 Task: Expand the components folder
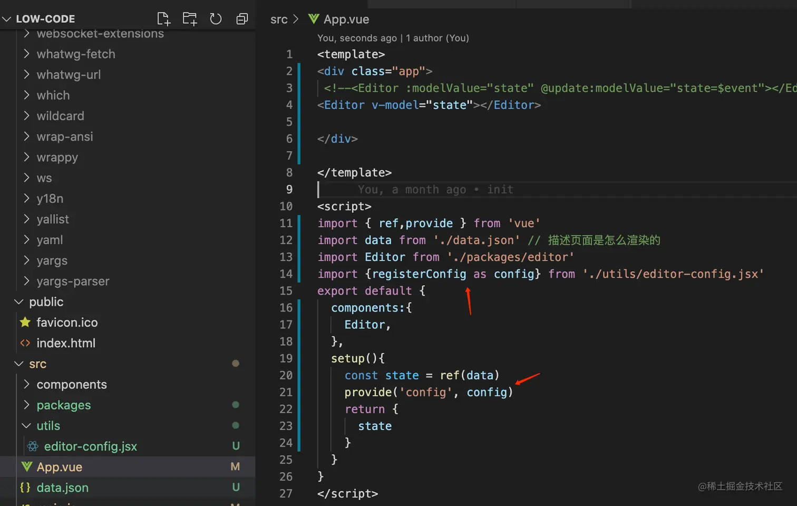(x=26, y=384)
